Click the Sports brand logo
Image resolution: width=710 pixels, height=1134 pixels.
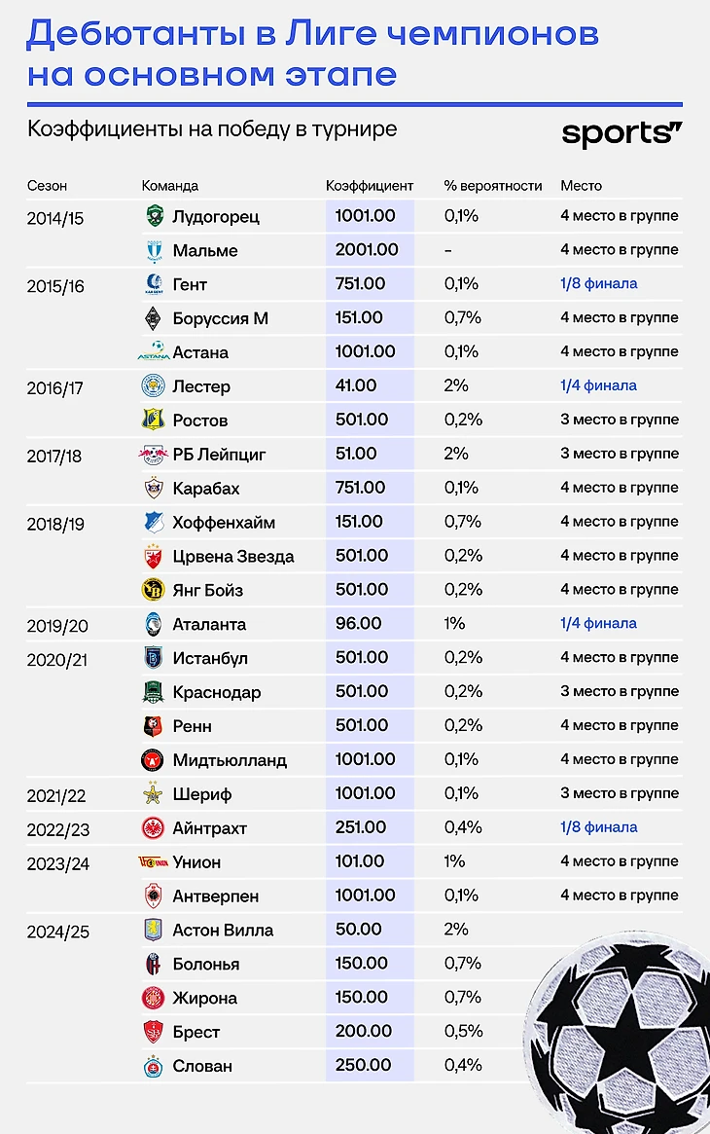pos(621,134)
